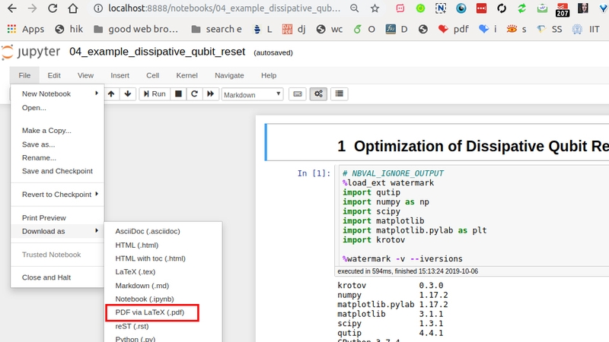Rename notebook via title 04_example_dissipative_qubit_reset

pos(158,52)
